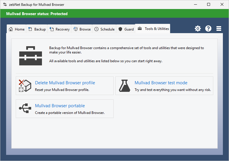Click the Mullvad Browser portable link
229x161 pixels.
[x=60, y=106]
